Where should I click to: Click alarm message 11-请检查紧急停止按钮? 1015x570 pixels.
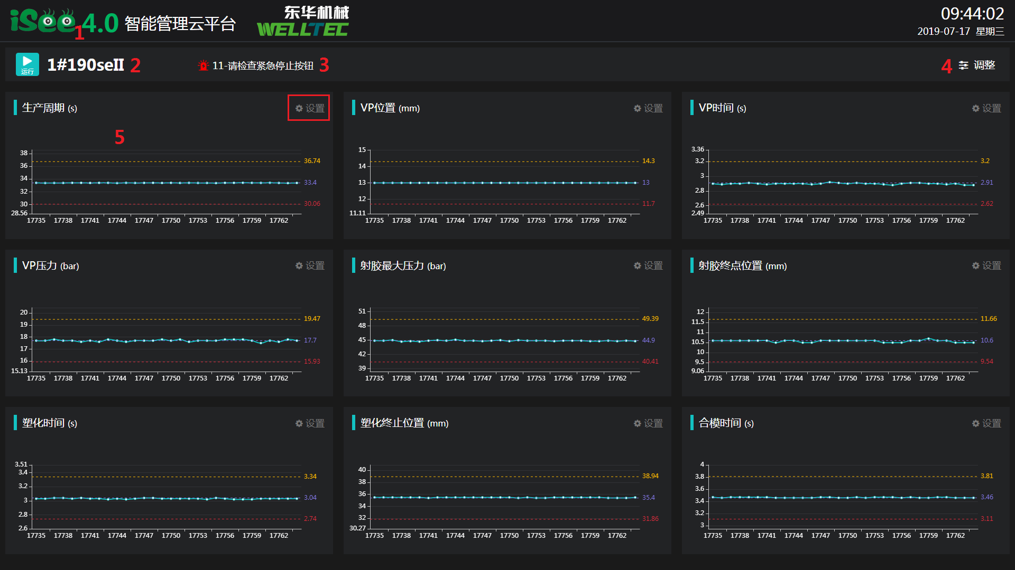click(x=263, y=65)
